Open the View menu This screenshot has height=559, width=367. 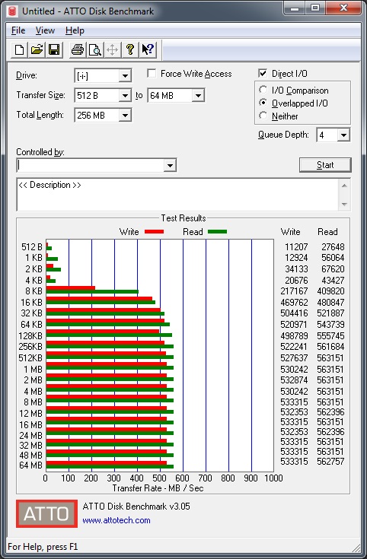click(x=45, y=30)
